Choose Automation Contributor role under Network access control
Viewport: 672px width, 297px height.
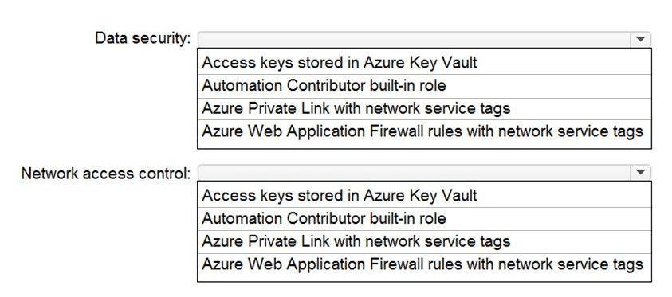click(424, 219)
